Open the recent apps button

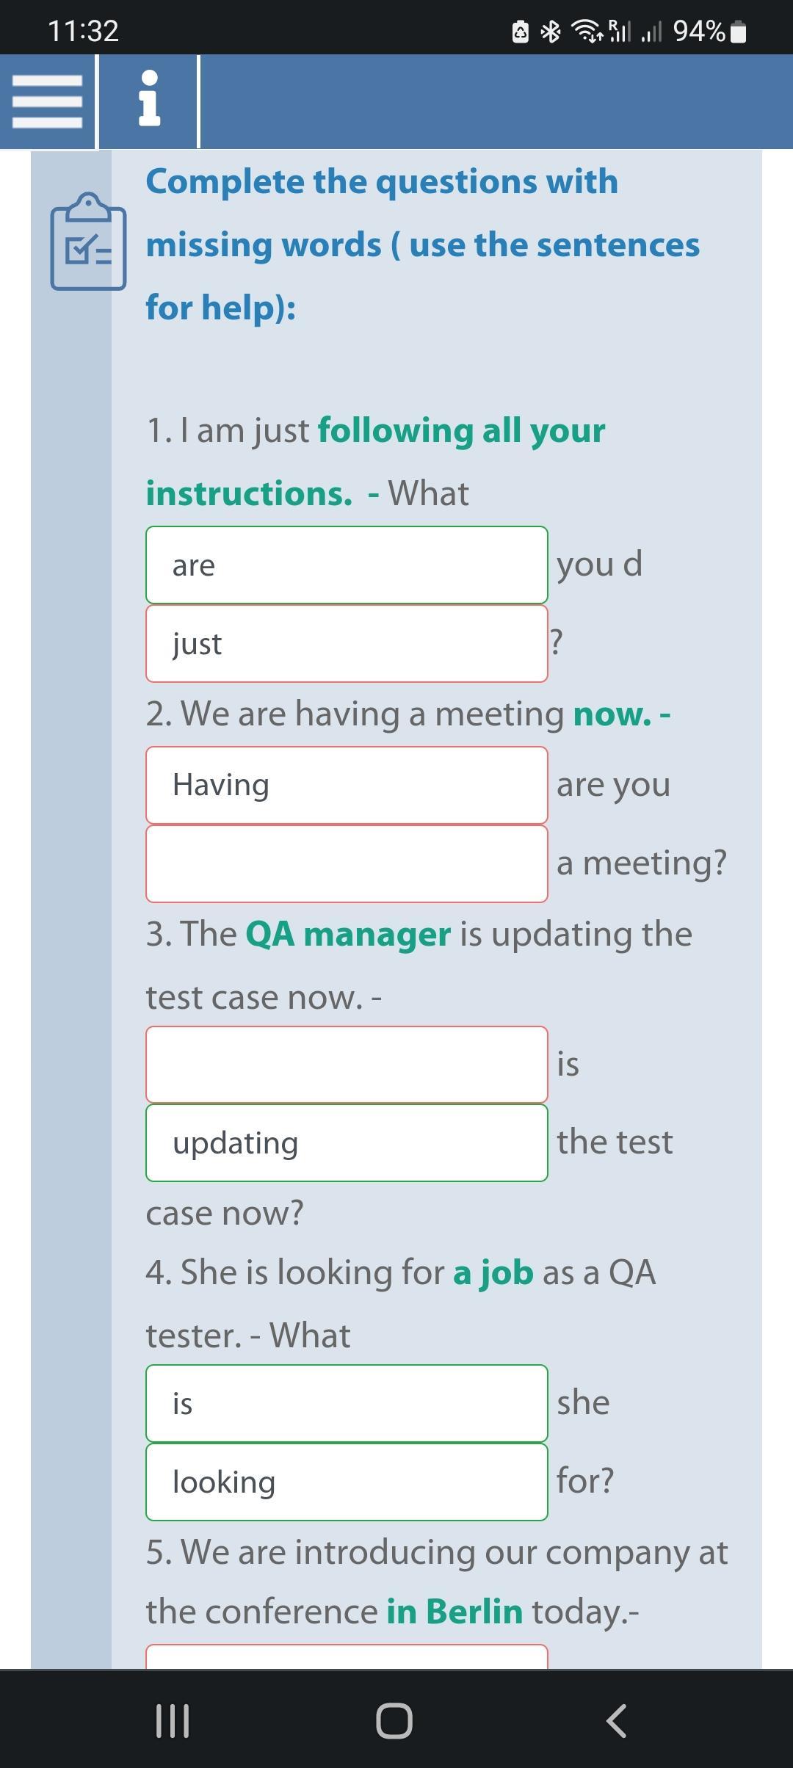pos(173,1720)
